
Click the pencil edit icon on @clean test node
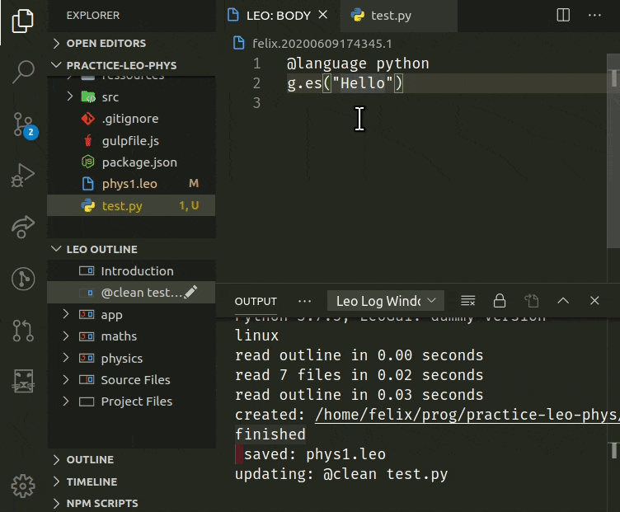[x=190, y=292]
